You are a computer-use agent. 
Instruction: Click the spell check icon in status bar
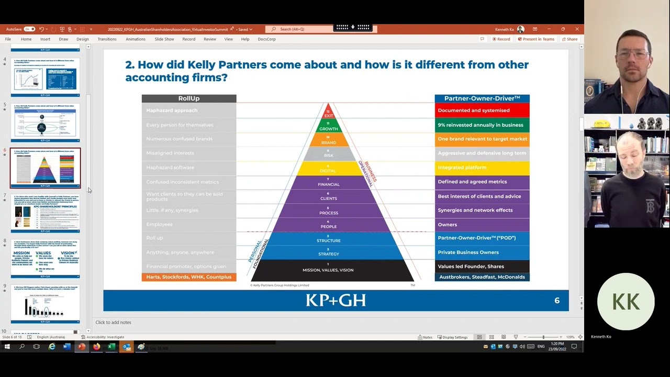click(x=29, y=337)
